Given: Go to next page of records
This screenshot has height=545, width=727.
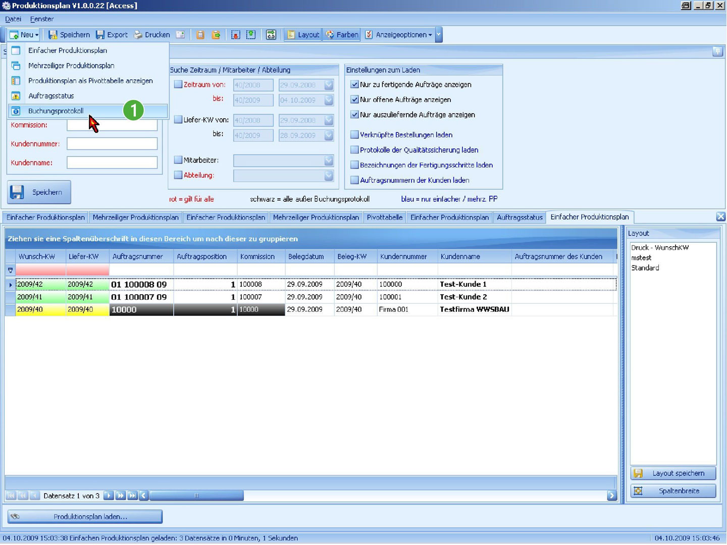Looking at the screenshot, I should click(x=120, y=496).
